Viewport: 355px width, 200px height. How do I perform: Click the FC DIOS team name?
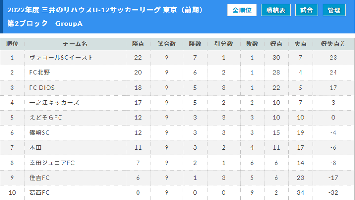click(x=42, y=88)
